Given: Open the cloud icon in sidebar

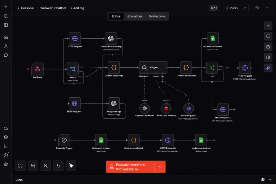Looking at the screenshot, I should coord(6,128).
